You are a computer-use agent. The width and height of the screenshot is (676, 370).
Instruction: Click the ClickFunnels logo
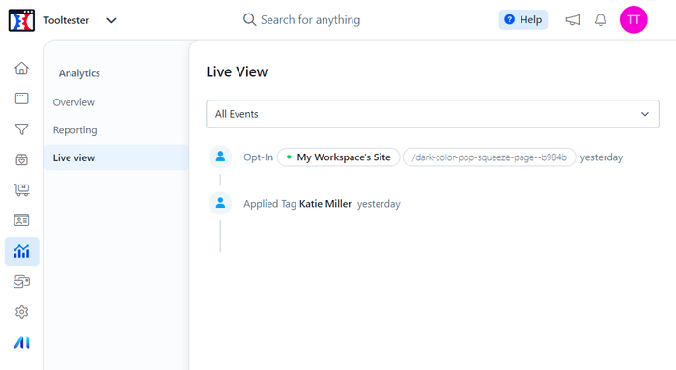point(21,20)
